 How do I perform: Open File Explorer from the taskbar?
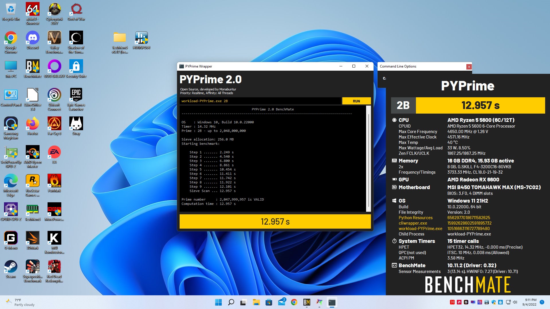click(x=256, y=302)
